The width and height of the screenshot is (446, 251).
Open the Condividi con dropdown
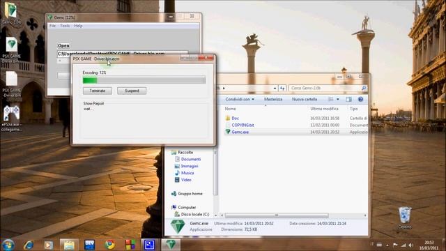tap(240, 99)
